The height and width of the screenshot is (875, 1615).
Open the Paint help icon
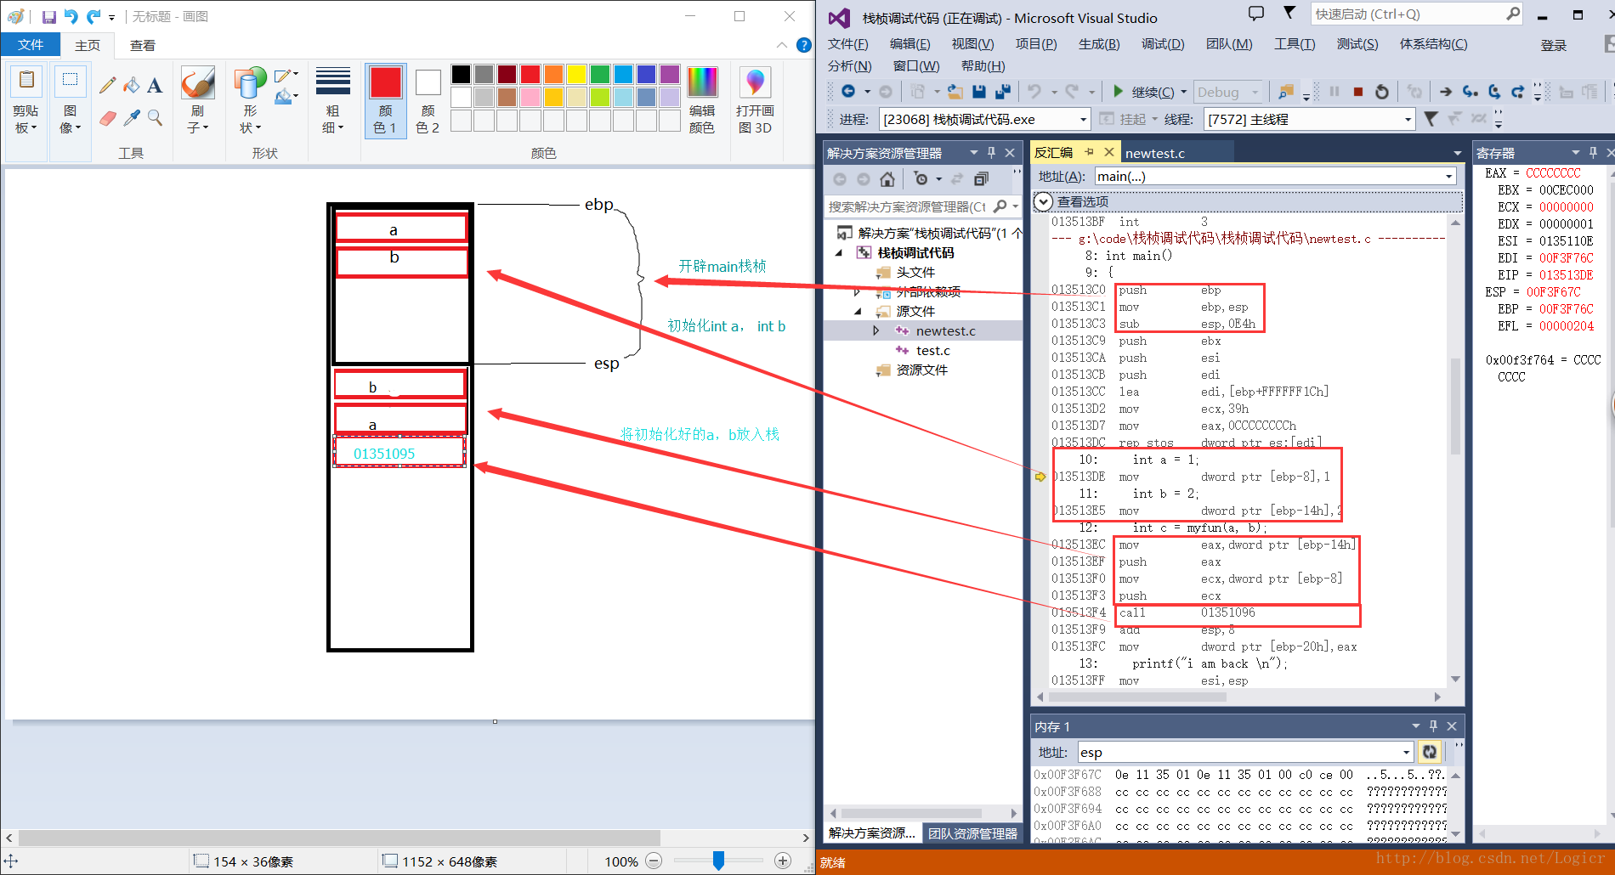coord(803,45)
